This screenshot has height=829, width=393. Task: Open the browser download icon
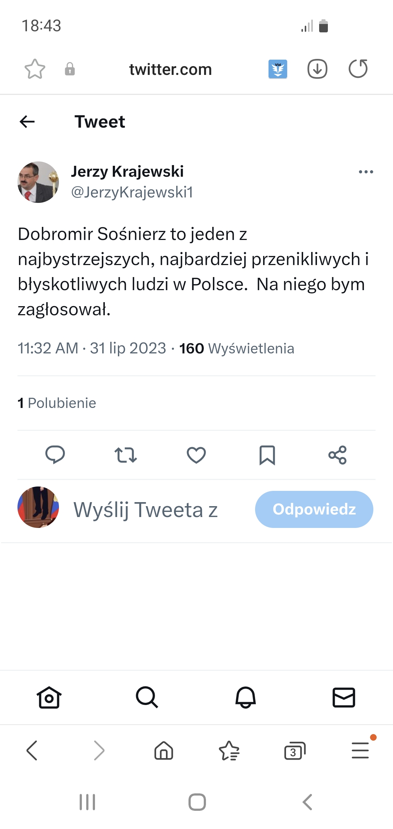tap(317, 69)
